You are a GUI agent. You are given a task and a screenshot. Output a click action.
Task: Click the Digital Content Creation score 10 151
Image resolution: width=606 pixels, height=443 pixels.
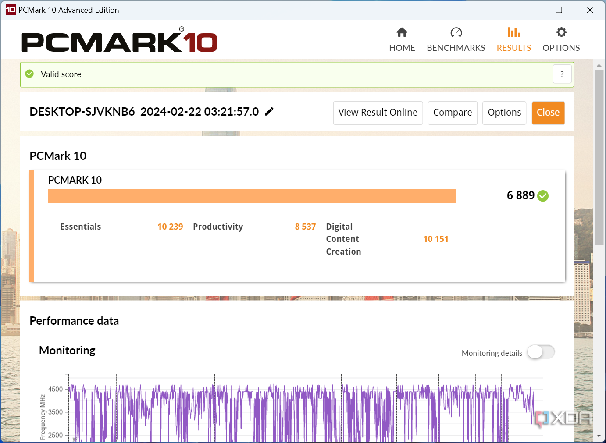click(x=436, y=239)
